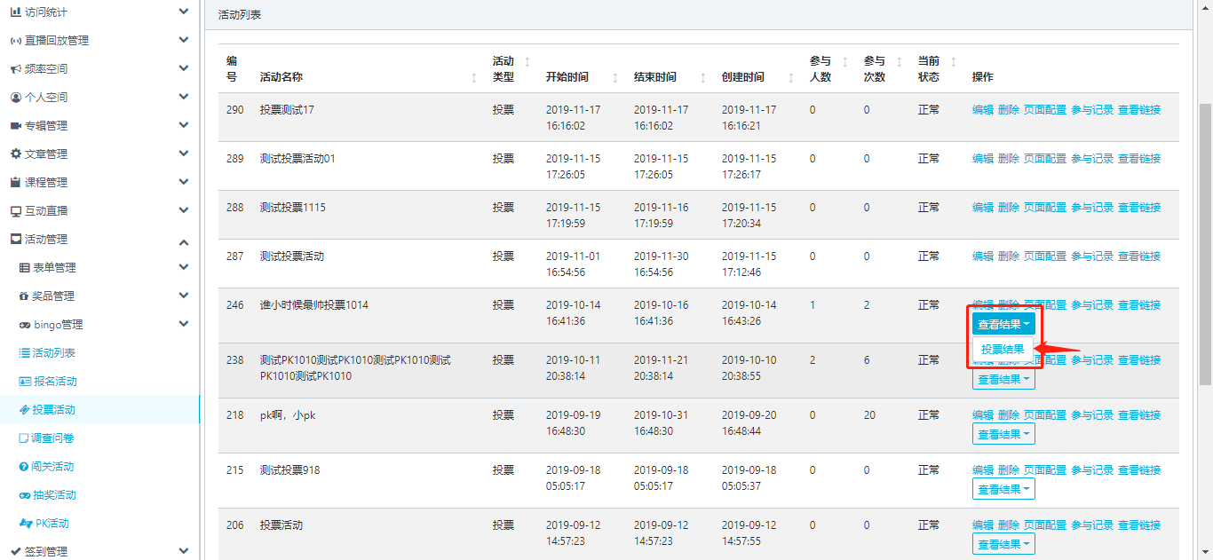The image size is (1213, 560).
Task: Click the 访问统计 bar chart icon
Action: click(x=15, y=12)
